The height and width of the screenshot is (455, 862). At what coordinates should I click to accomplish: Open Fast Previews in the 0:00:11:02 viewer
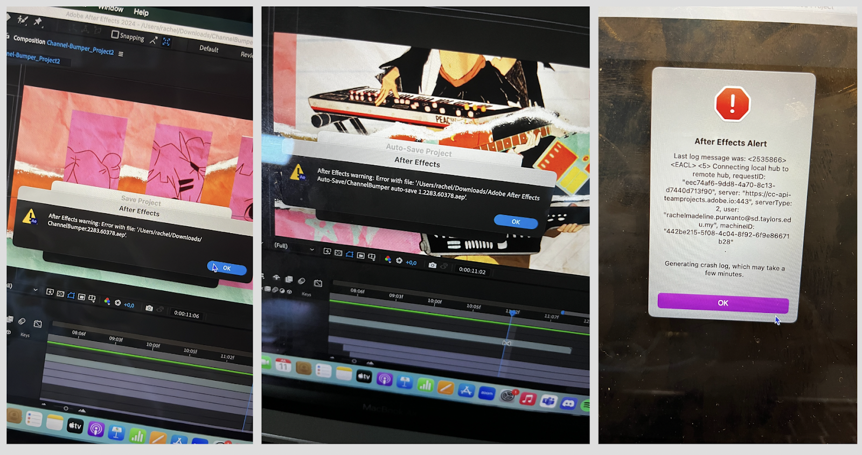[x=327, y=251]
